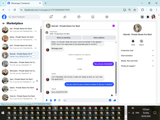
Task: Click the browser address bar URL
Action: point(47,10)
